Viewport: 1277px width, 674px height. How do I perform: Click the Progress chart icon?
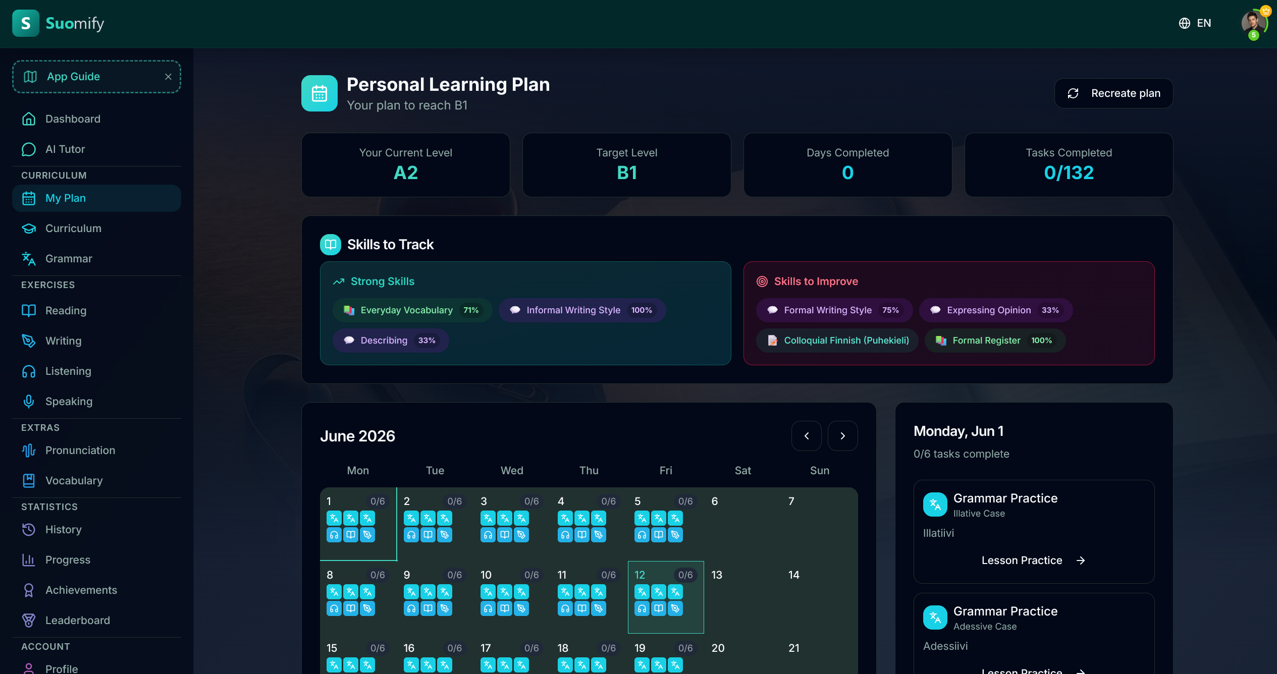click(x=29, y=560)
